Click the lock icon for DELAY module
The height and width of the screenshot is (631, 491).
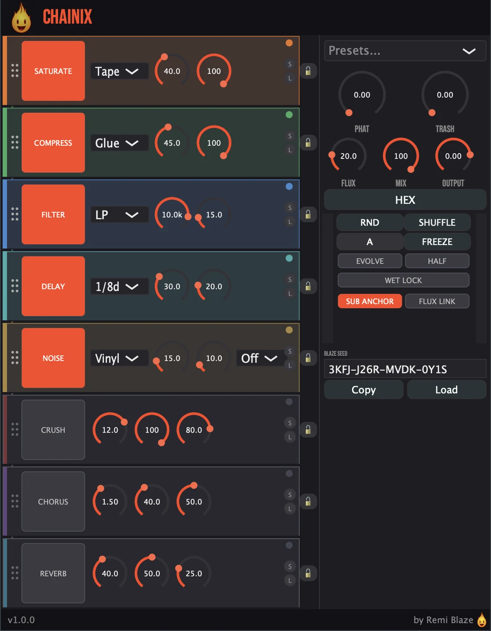tap(308, 286)
